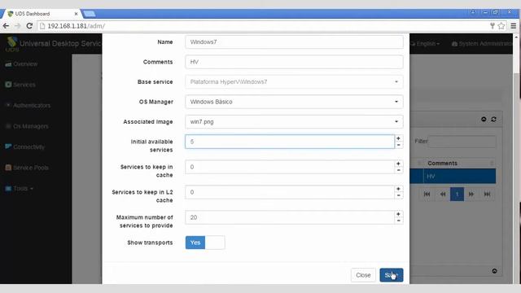Click the UDS logo icon
The height and width of the screenshot is (293, 521).
tap(12, 42)
